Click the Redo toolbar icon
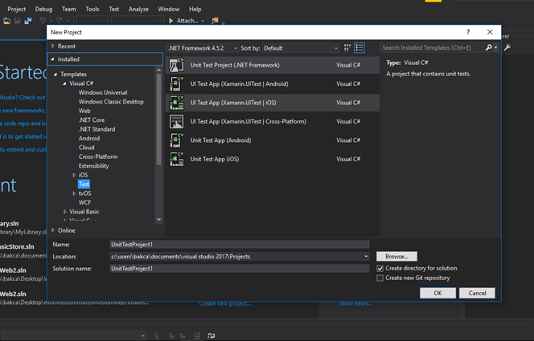Viewport: 534px width, 341px height. click(x=60, y=21)
